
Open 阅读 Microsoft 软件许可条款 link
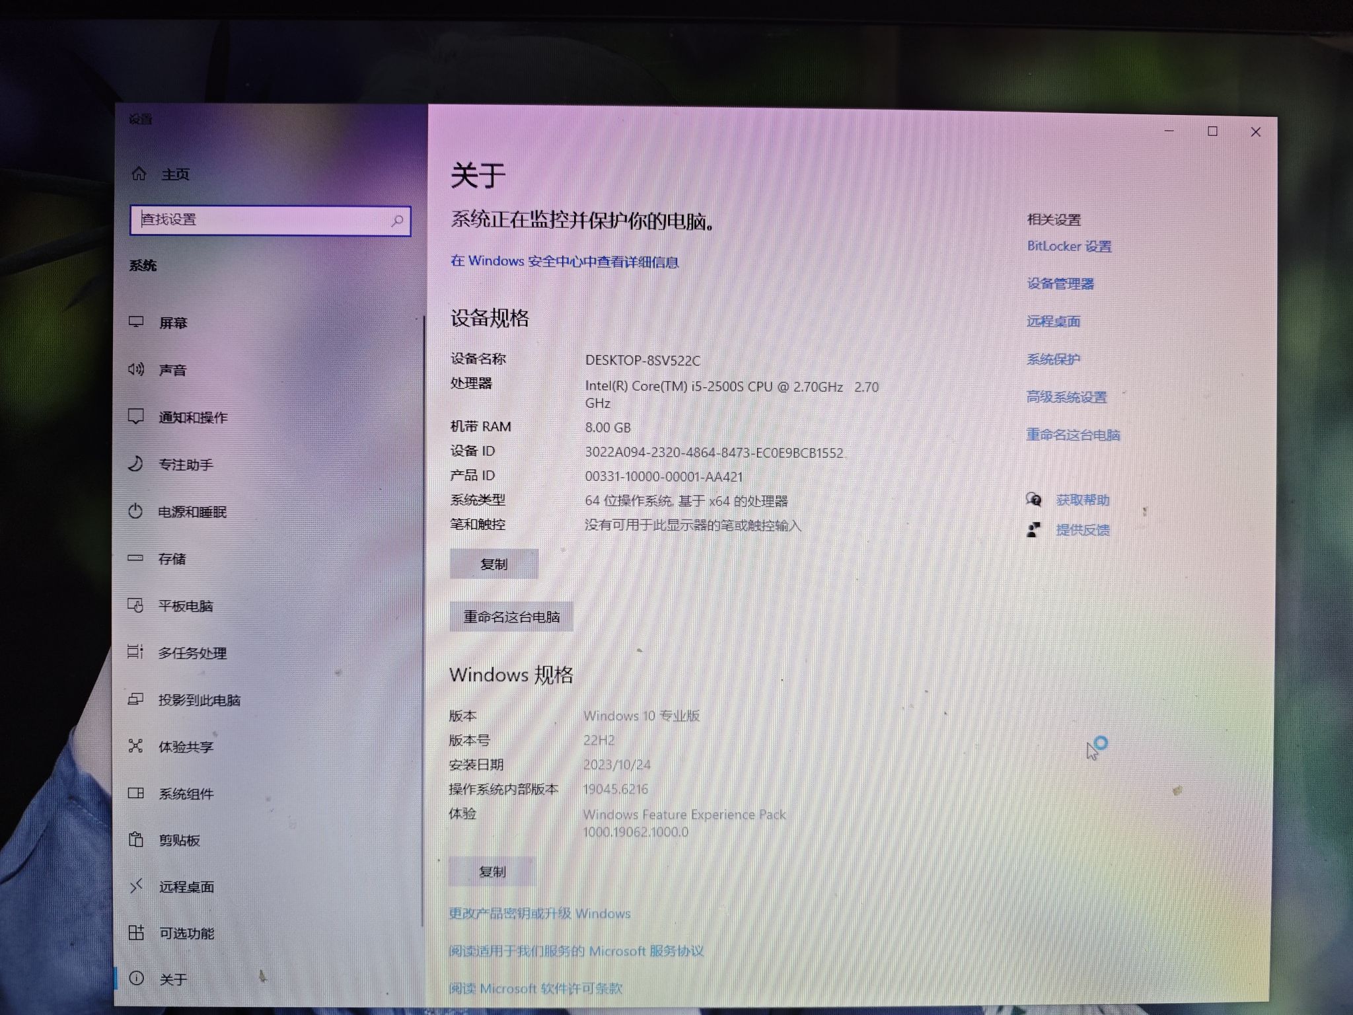click(535, 988)
